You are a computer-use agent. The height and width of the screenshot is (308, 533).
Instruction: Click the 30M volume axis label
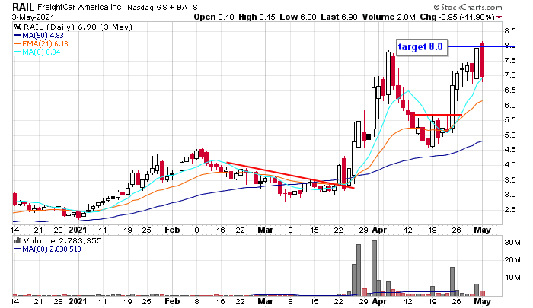point(512,243)
